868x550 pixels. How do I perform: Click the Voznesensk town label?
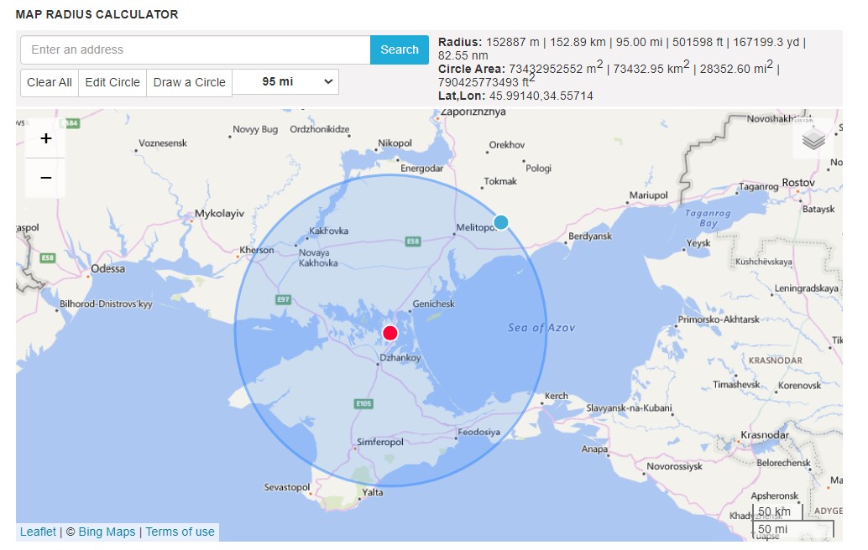(163, 143)
